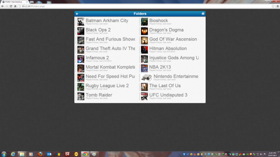Open Internet Explorer from the taskbar
Viewport: 280px width, 157px height.
pos(13,154)
